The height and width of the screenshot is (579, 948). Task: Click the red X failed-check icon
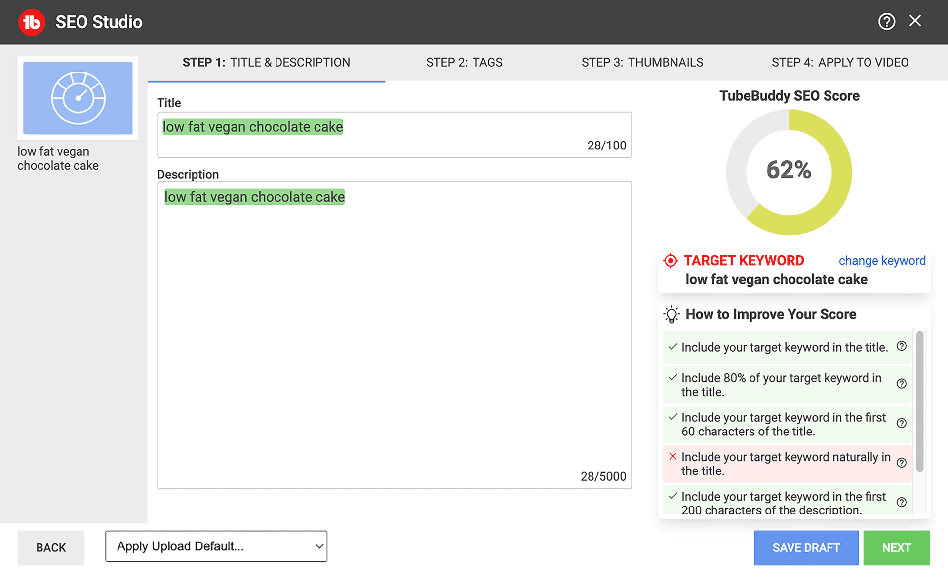672,456
